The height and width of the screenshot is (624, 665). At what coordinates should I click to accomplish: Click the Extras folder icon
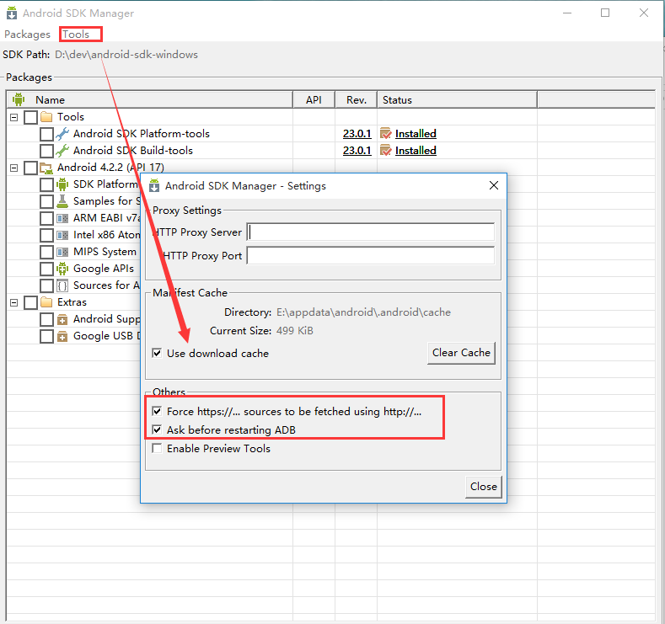click(46, 302)
